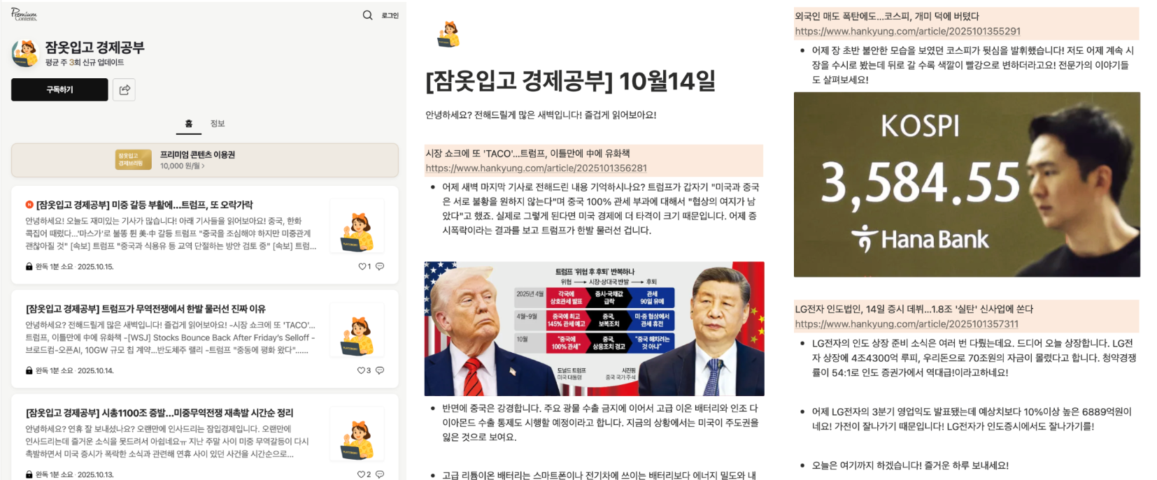Click the author avatar above the 10월14일 article title
1157x480 pixels.
(448, 35)
